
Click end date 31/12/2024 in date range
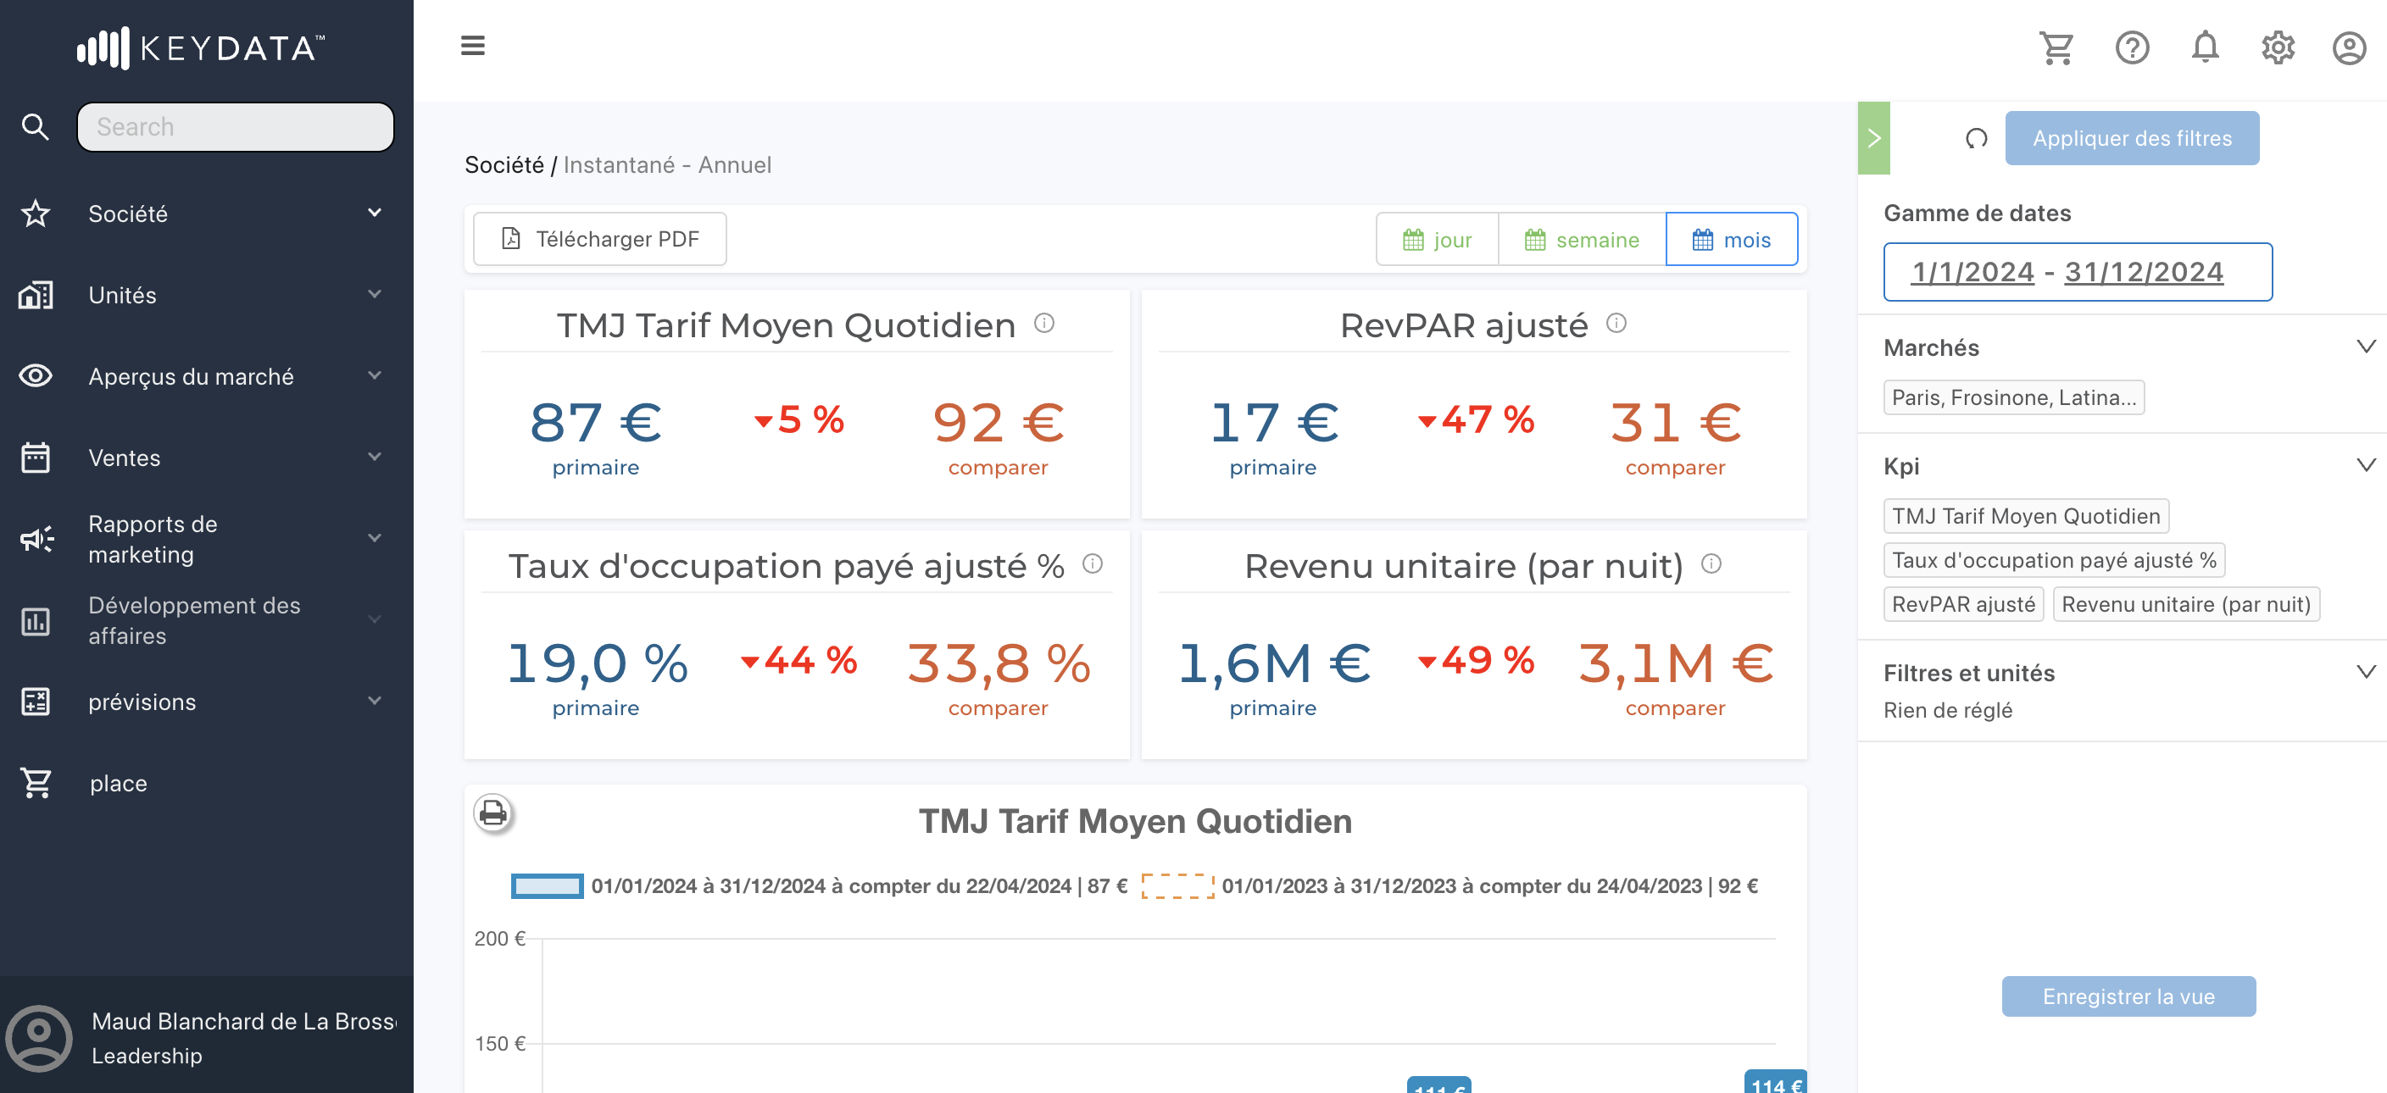[x=2143, y=272]
